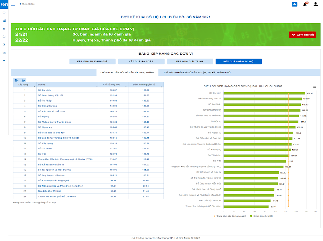323x241 pixels.
Task: Print the ranking table
Action: (23, 80)
